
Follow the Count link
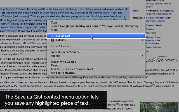pyautogui.click(x=46, y=13)
